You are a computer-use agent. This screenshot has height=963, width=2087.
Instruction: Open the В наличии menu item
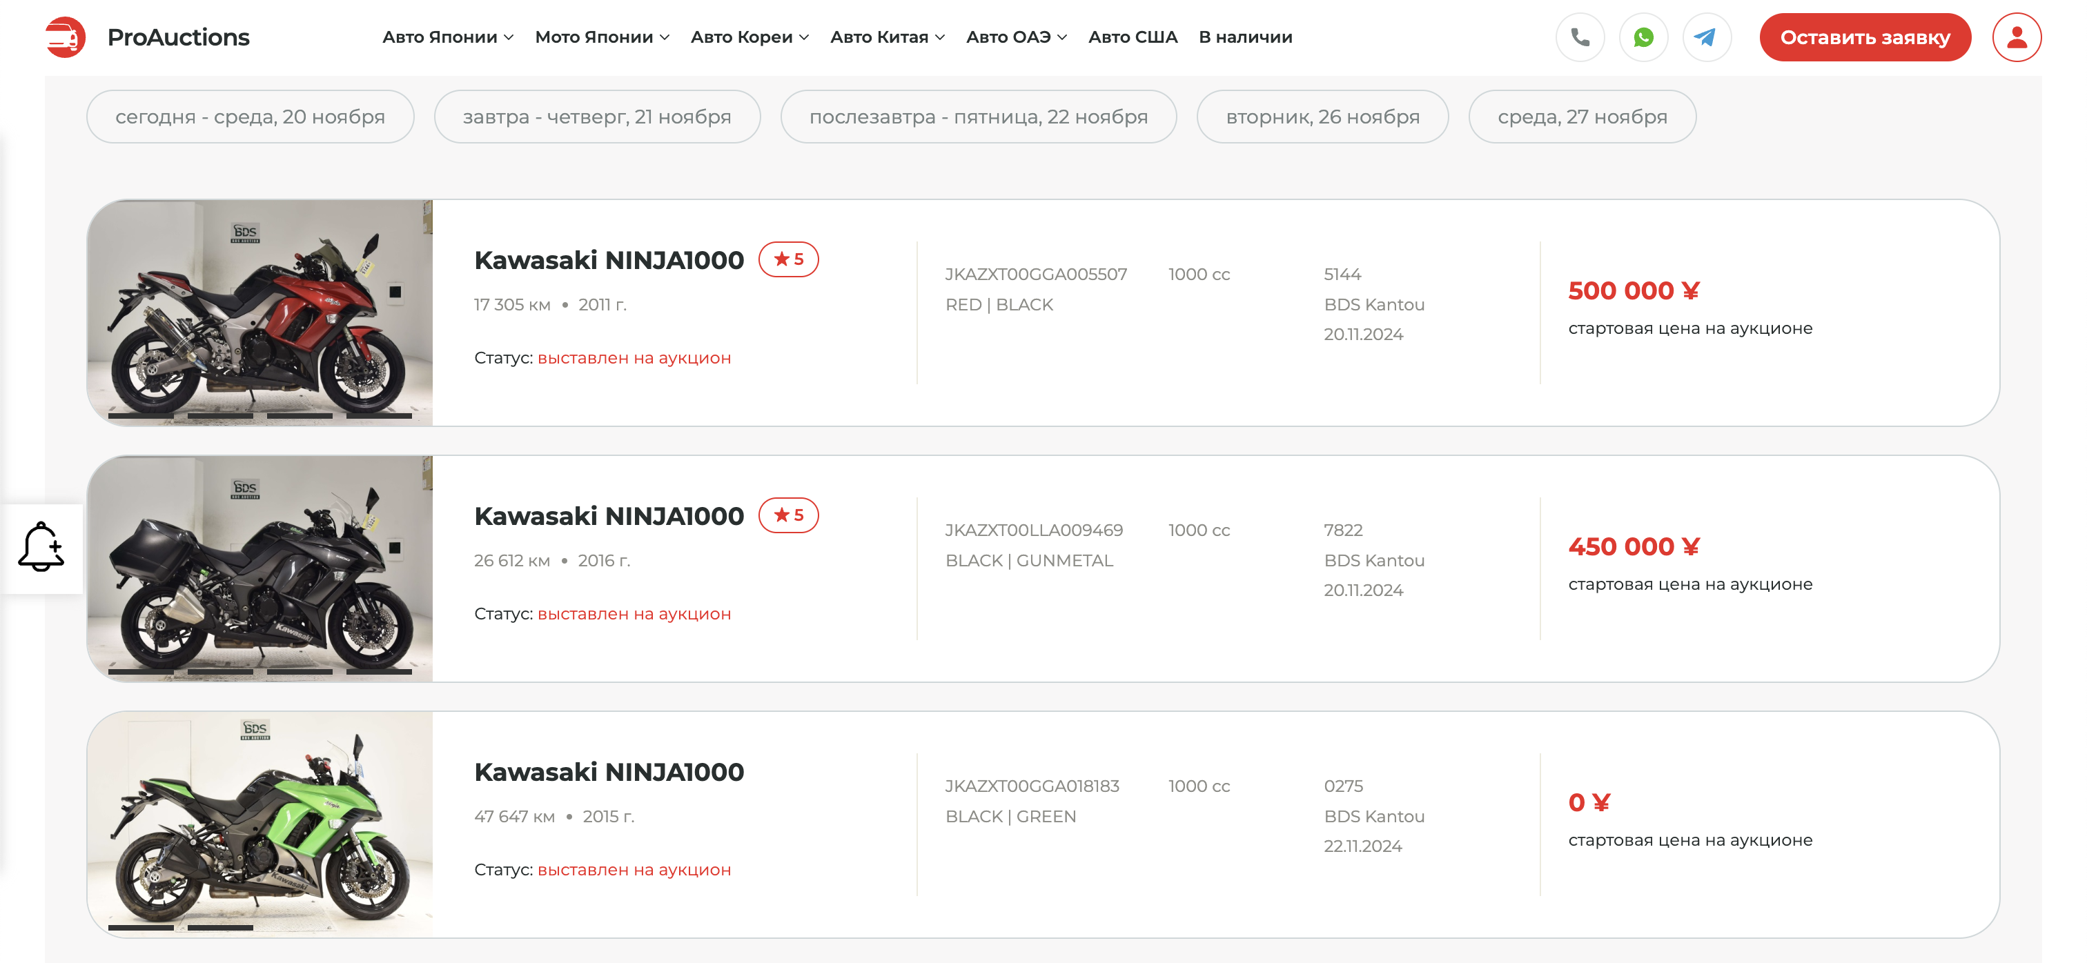pyautogui.click(x=1245, y=37)
